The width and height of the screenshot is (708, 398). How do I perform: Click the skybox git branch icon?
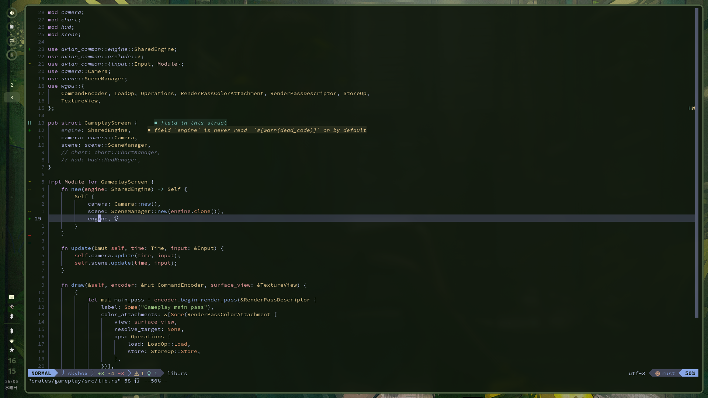63,373
